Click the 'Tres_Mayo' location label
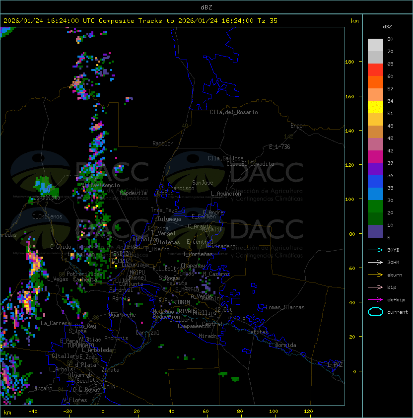 (x=164, y=210)
